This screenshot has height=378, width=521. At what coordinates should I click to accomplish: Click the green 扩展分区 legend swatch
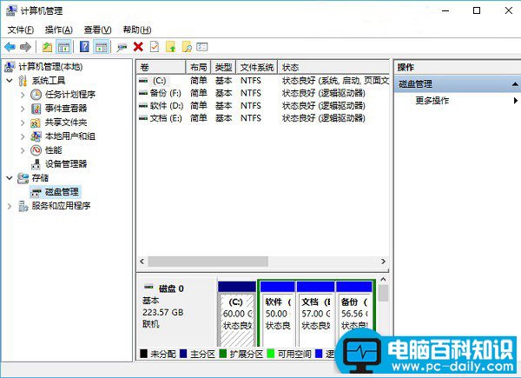point(223,354)
